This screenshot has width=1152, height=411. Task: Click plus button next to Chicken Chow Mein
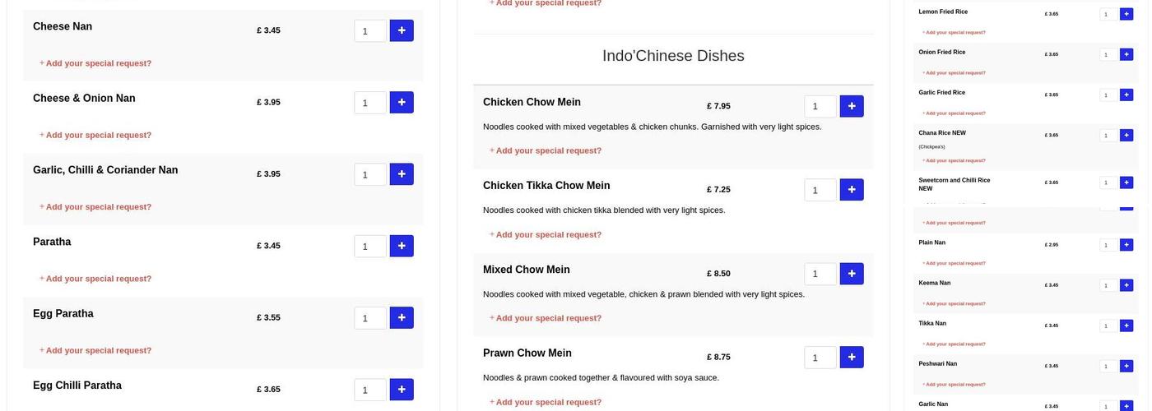852,107
